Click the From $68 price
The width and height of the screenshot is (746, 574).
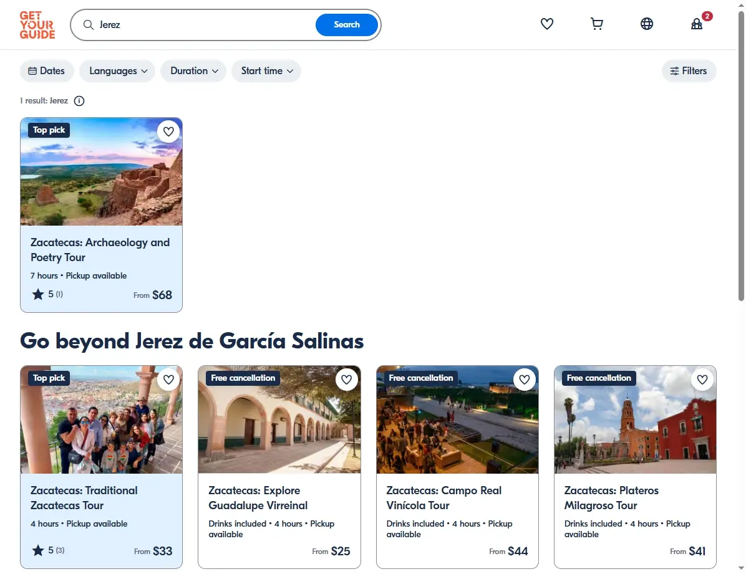pyautogui.click(x=153, y=295)
